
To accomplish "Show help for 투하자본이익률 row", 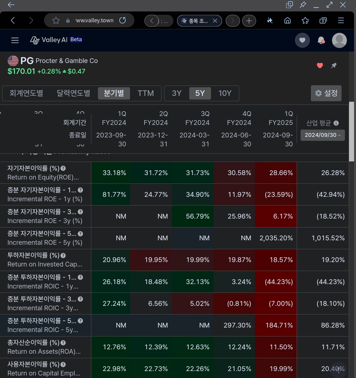I will point(63,255).
